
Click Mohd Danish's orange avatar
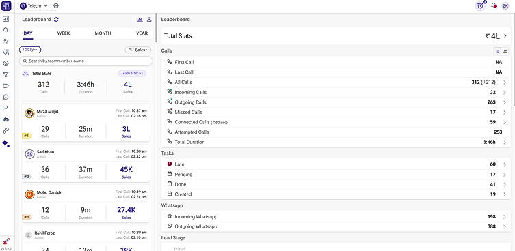(x=29, y=194)
